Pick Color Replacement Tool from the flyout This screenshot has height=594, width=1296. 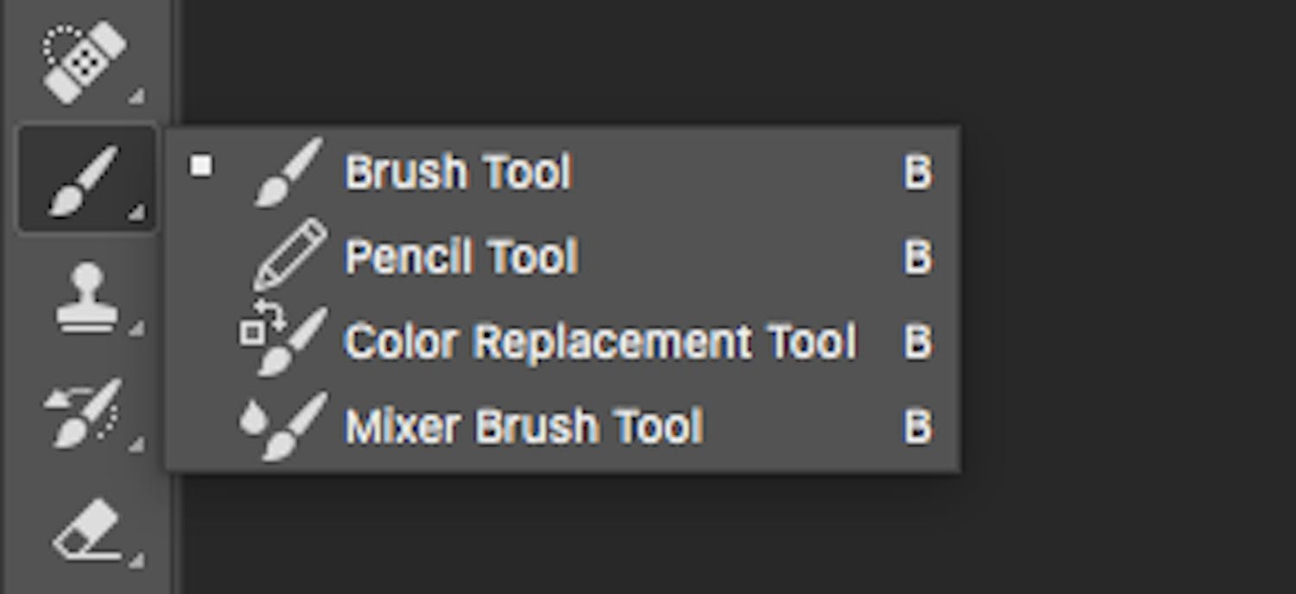point(600,341)
